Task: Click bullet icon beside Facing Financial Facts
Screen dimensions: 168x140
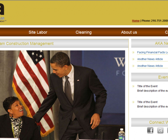Action: point(133,52)
